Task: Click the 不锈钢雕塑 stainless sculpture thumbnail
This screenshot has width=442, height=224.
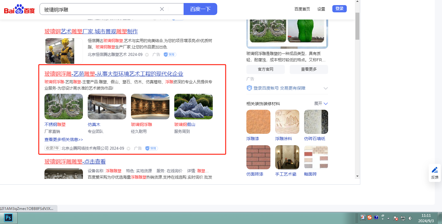Action: [64, 106]
